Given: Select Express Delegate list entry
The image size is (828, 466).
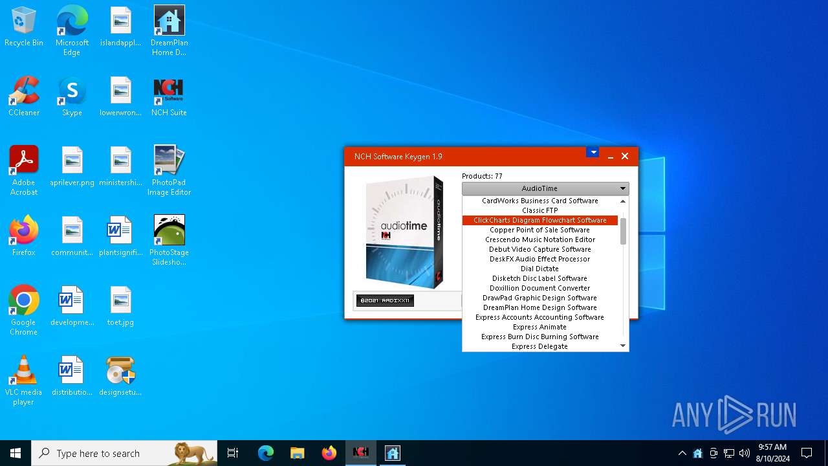Looking at the screenshot, I should tap(540, 346).
